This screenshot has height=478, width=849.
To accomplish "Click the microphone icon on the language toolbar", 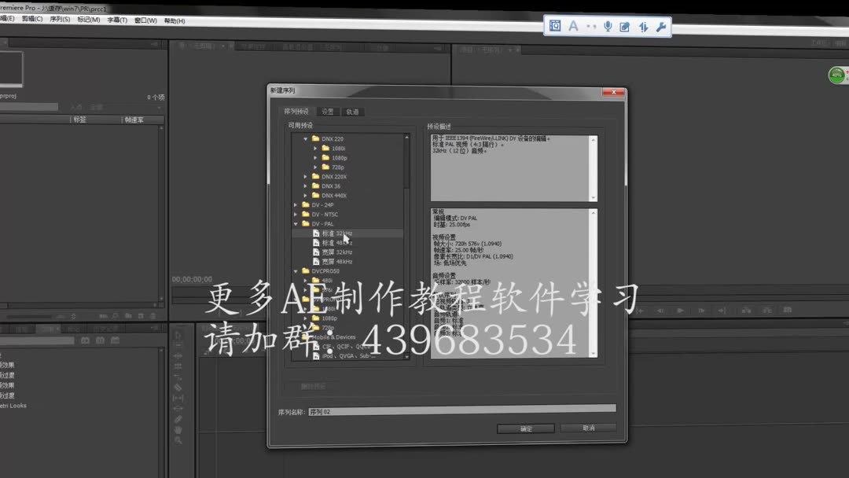I will tap(608, 26).
